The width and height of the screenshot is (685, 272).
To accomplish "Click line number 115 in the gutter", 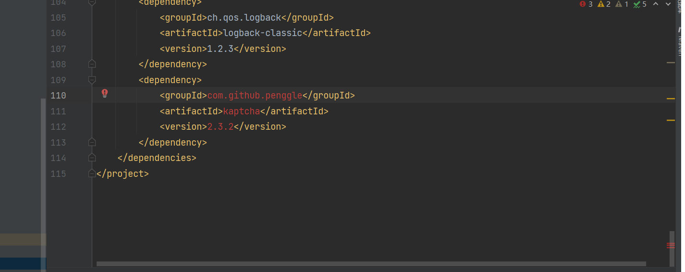I will (x=59, y=173).
